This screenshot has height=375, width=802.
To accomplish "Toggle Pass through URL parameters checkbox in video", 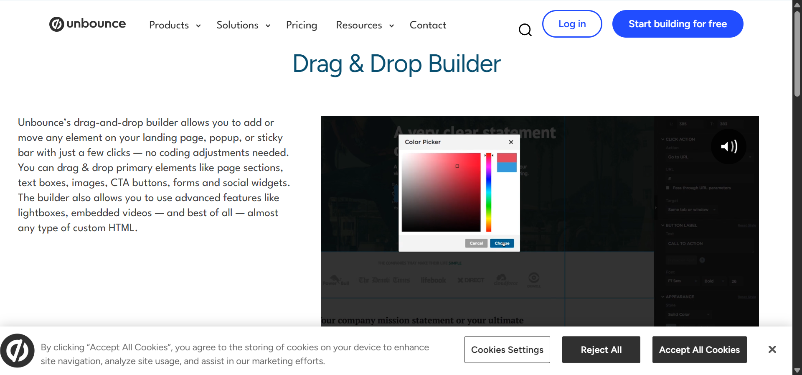I will tap(667, 188).
